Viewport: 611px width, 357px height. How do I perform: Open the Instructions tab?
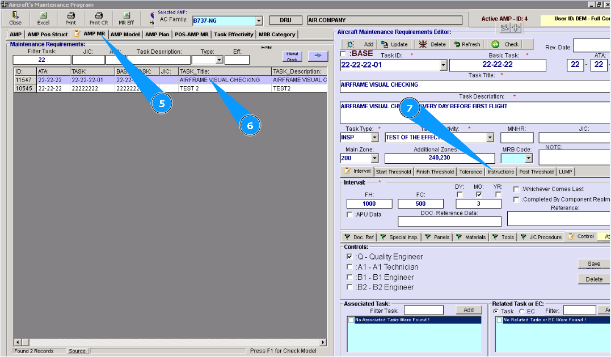tap(500, 172)
